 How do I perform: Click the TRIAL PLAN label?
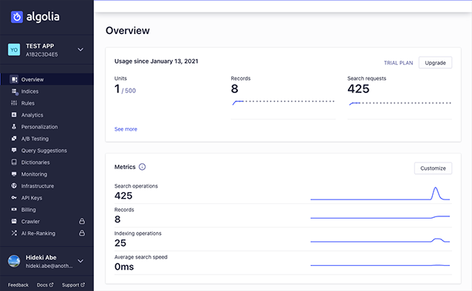click(x=398, y=63)
